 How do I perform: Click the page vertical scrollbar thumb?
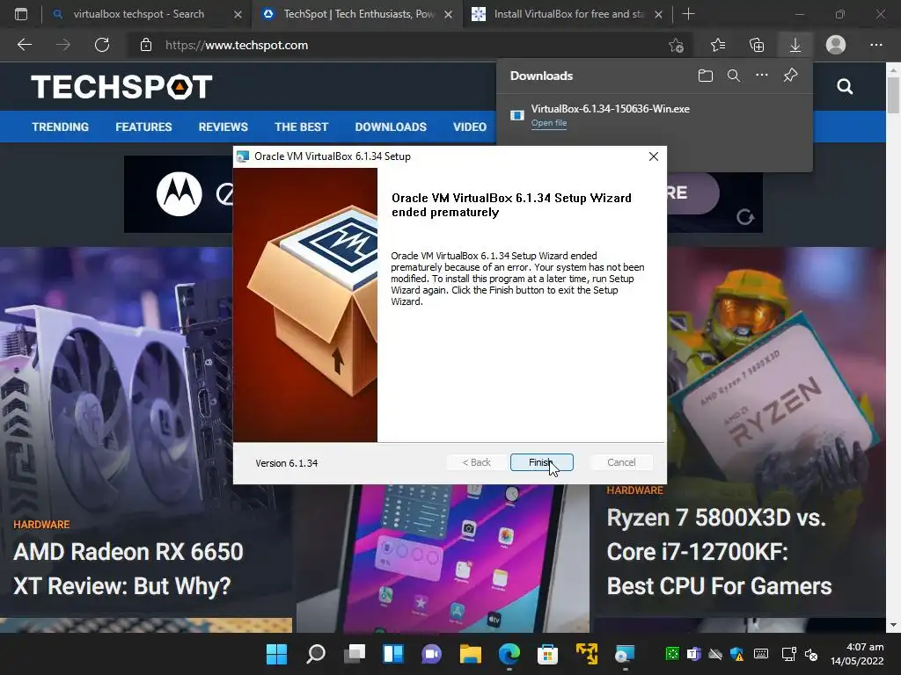[x=893, y=94]
